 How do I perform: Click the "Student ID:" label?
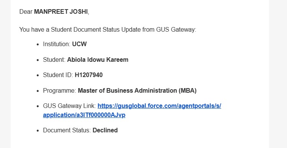58,75
